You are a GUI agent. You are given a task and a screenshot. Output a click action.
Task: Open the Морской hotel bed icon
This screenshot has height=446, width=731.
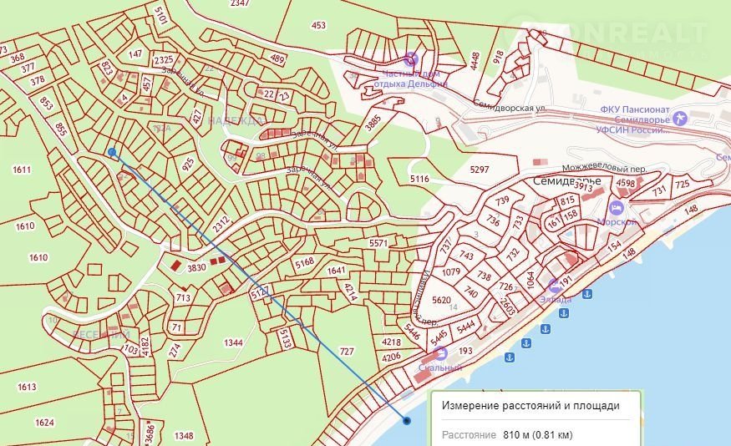pyautogui.click(x=617, y=207)
